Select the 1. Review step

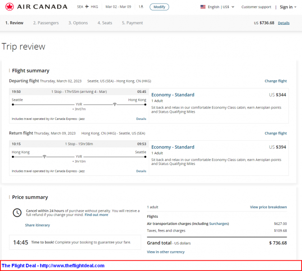[x=14, y=23]
